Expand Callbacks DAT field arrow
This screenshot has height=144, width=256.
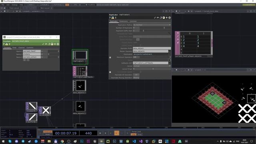170,63
